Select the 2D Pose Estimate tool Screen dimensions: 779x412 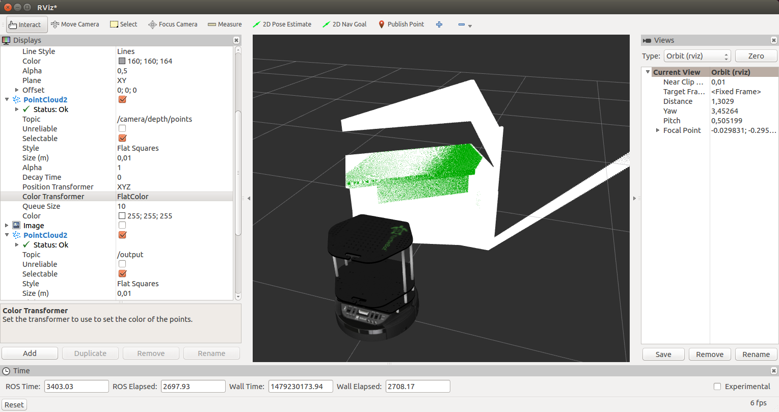coord(282,24)
